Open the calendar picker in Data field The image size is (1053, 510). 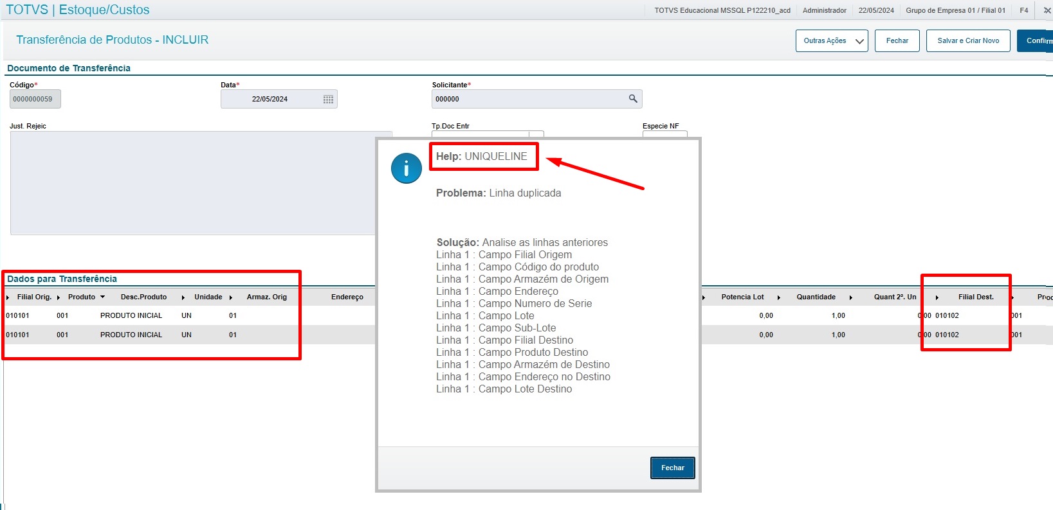[328, 99]
